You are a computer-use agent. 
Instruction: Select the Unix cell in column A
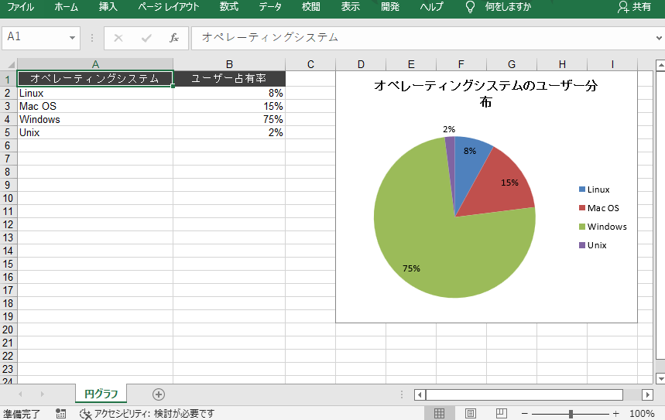[x=95, y=133]
